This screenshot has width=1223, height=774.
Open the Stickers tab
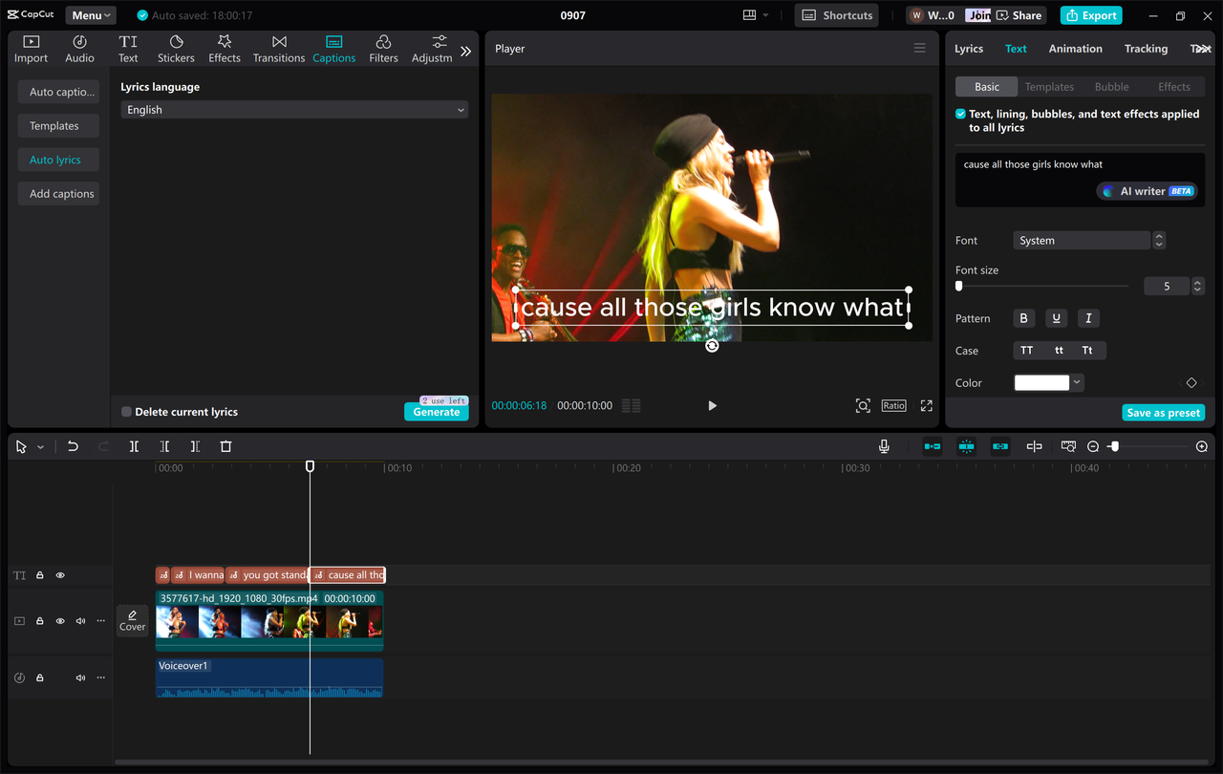pyautogui.click(x=176, y=49)
